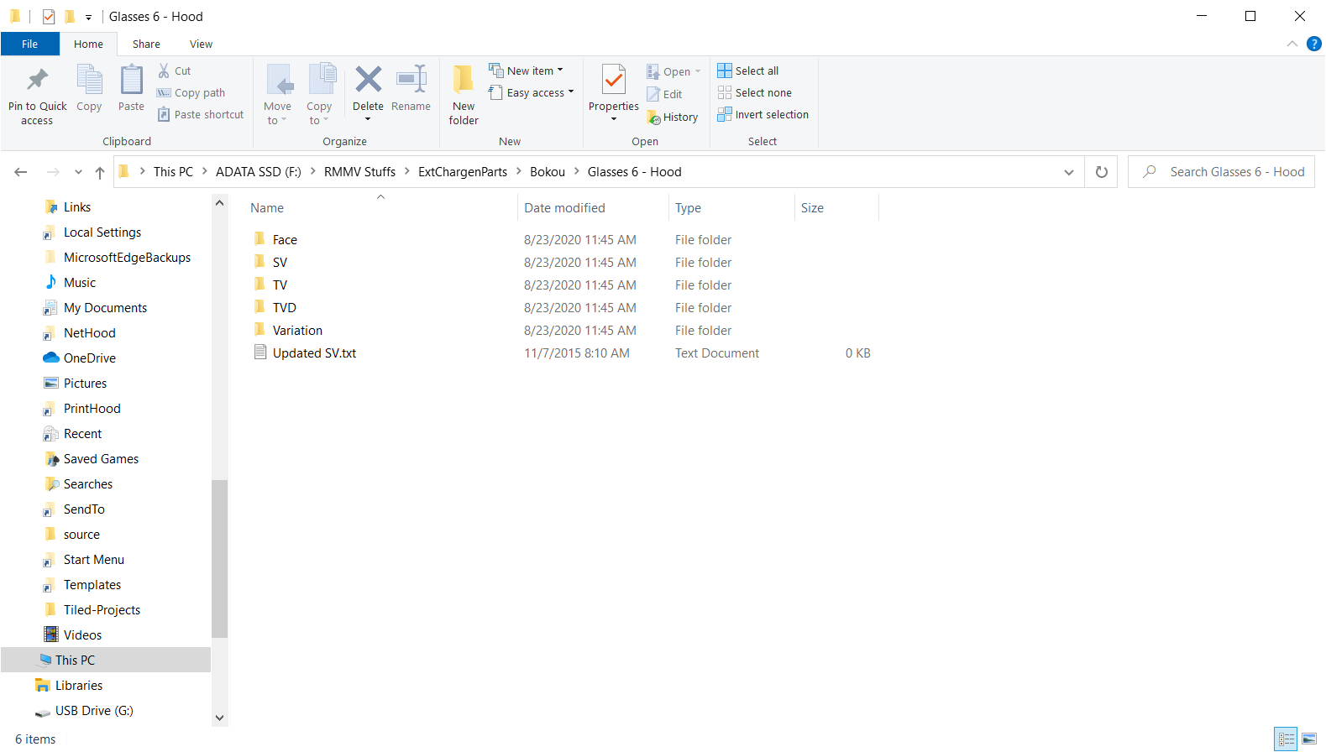Switch to Details view layout

tap(1286, 739)
